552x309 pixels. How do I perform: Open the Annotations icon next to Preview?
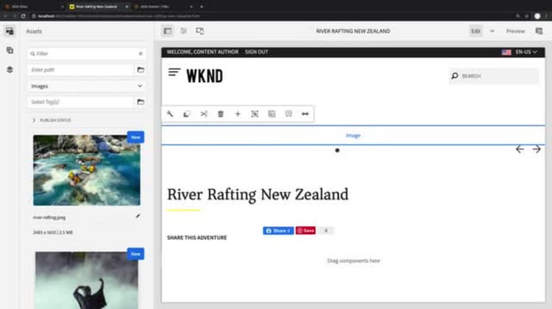tap(539, 31)
